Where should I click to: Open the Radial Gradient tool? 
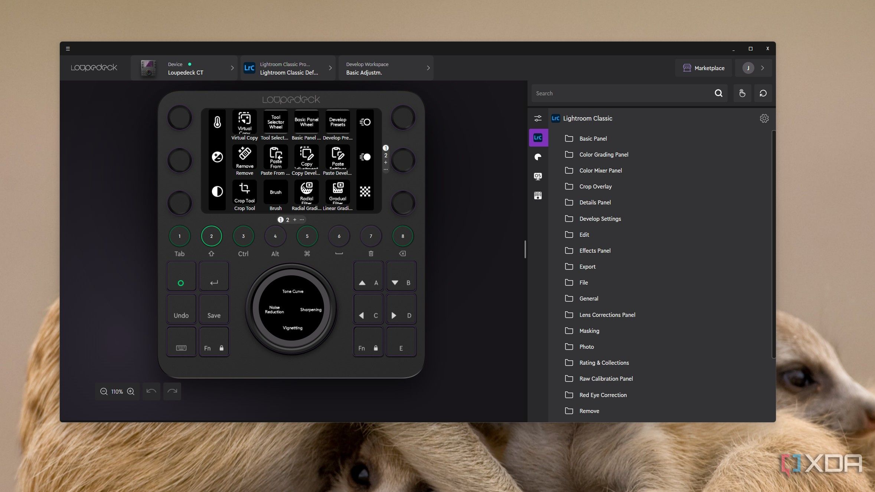[x=306, y=194]
